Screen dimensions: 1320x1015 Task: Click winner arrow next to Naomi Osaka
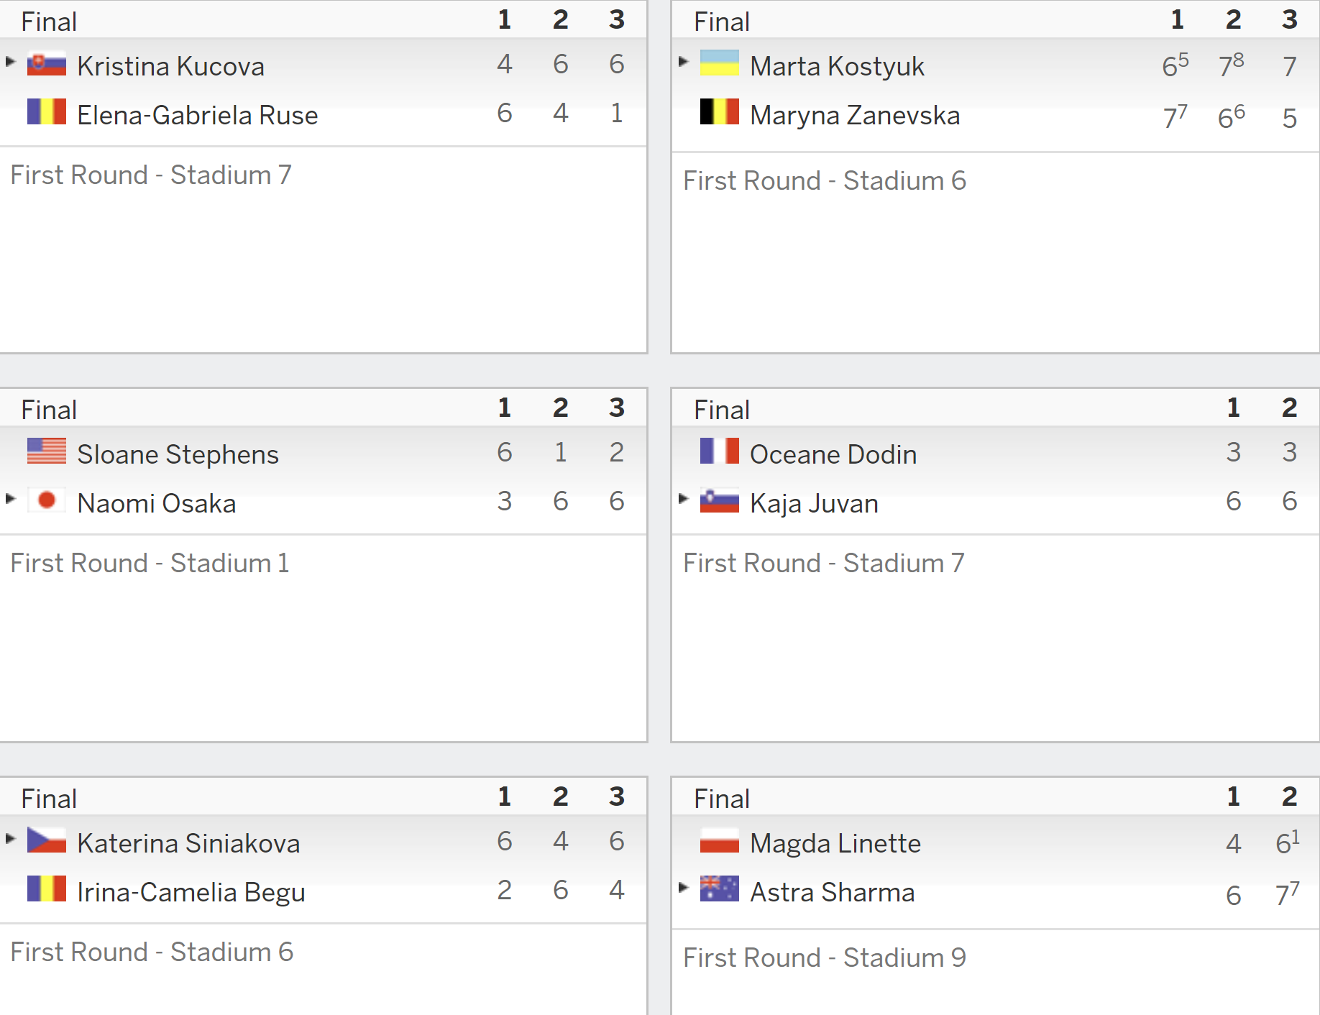tap(11, 498)
